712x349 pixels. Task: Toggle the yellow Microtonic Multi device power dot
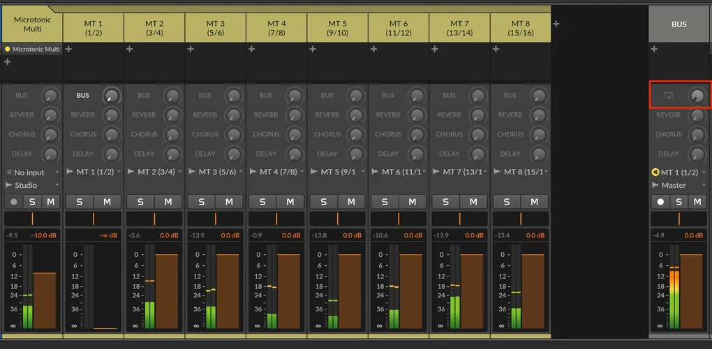pos(7,49)
